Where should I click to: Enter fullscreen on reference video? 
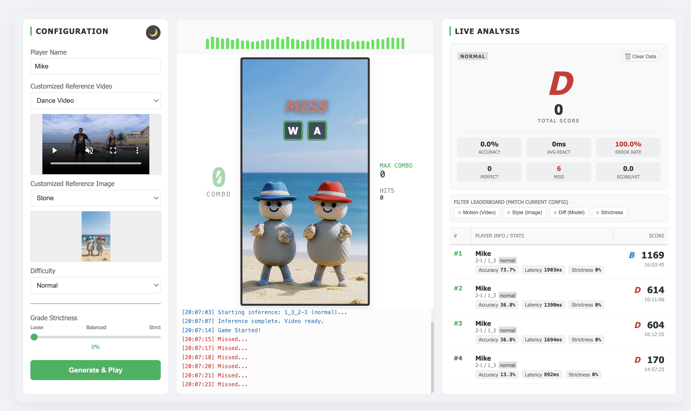click(x=113, y=150)
